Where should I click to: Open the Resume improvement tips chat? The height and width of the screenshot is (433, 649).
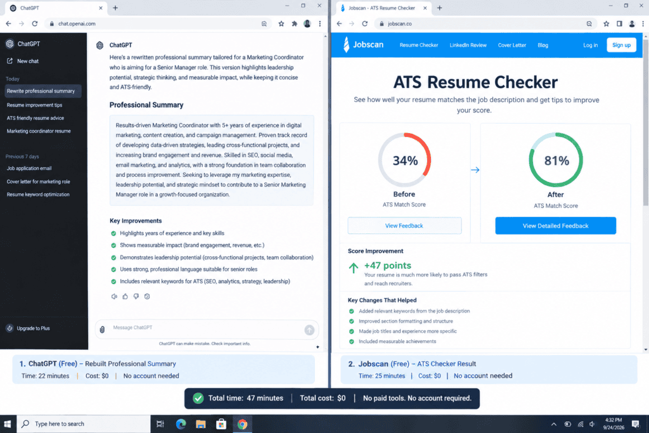coord(34,105)
